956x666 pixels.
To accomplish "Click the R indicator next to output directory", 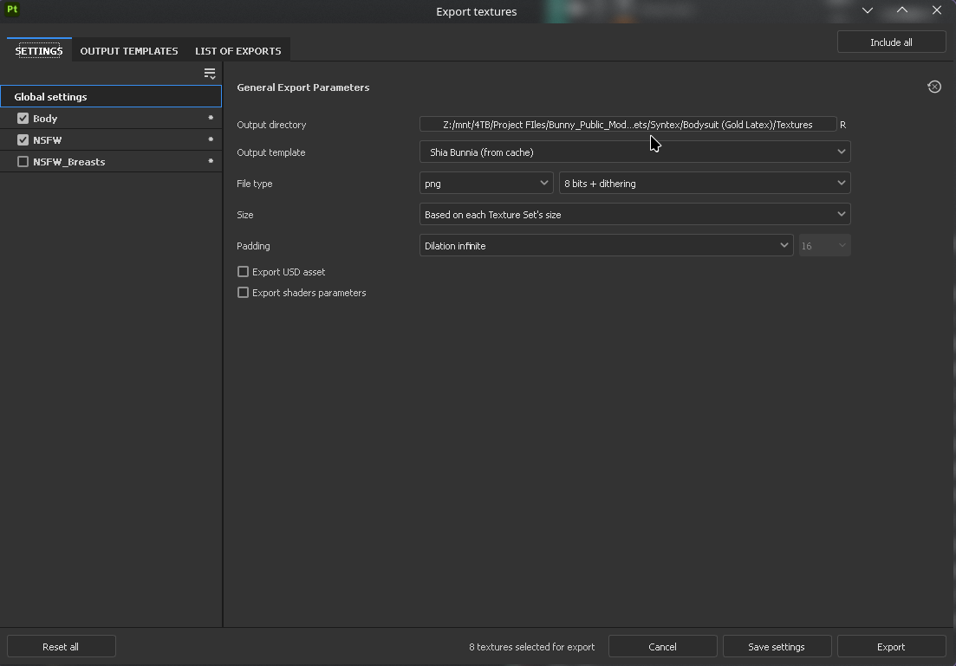I will [x=843, y=125].
